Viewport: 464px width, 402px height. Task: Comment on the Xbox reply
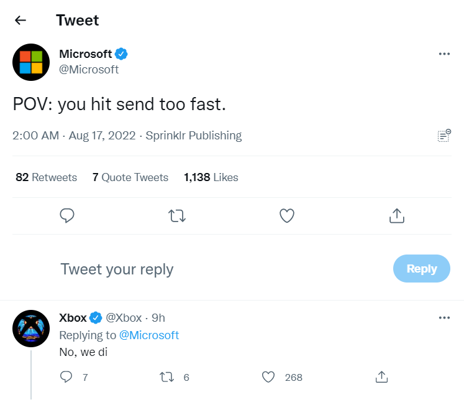click(x=66, y=377)
